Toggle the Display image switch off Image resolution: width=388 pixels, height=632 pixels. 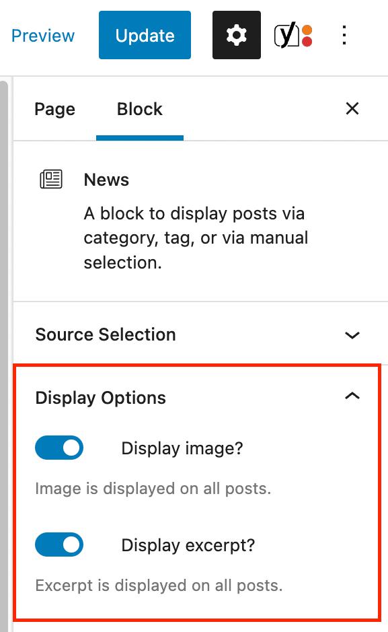59,448
